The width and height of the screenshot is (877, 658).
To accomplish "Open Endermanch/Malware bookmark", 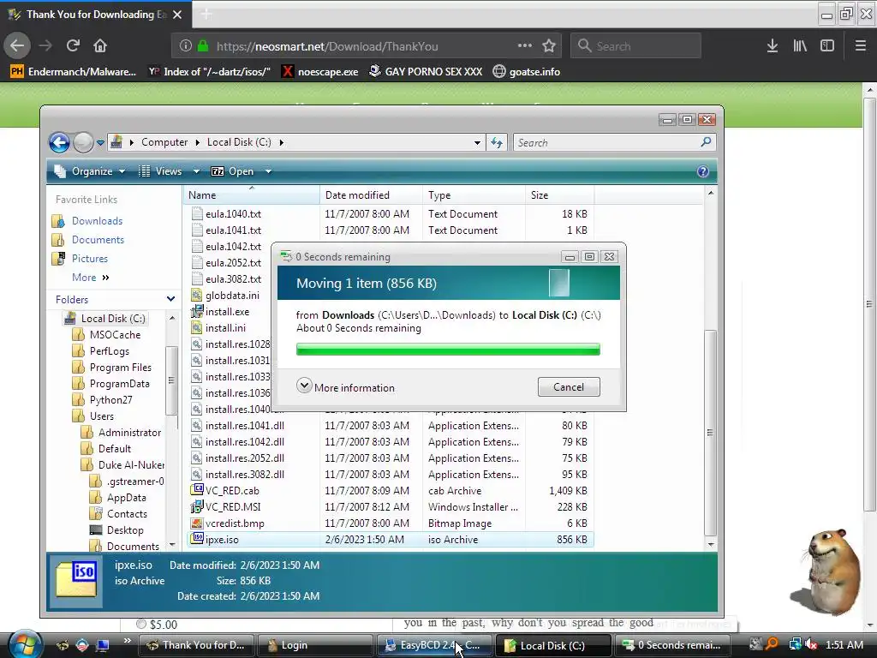I will (74, 72).
